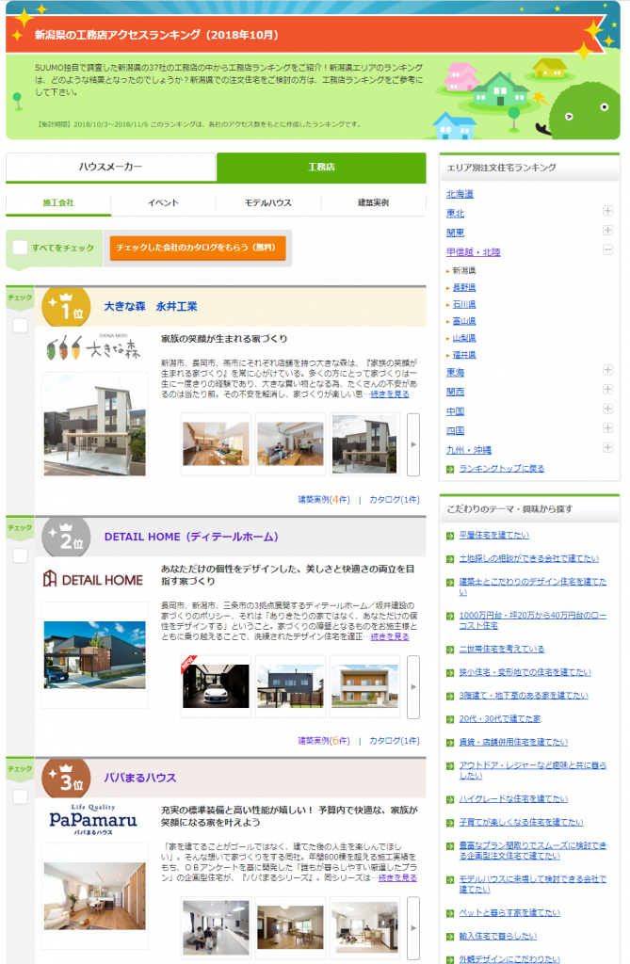The image size is (630, 964).
Task: Click the green arrow icon beside ランキングトップに戻る
Action: pos(450,468)
